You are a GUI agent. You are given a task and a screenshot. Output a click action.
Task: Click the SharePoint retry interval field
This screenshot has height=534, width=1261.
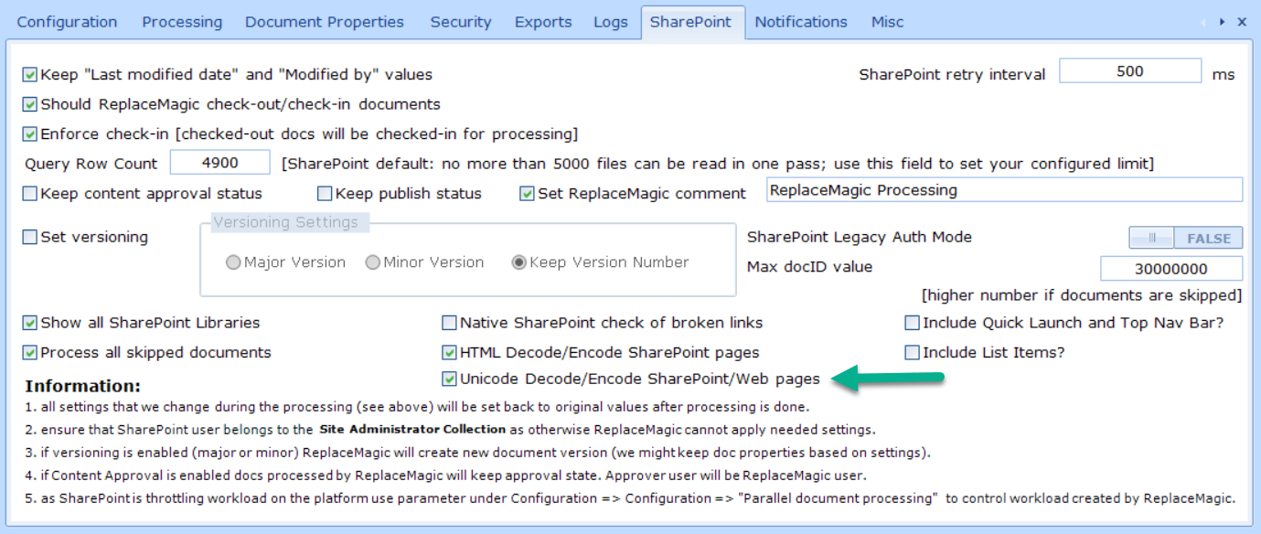(1129, 71)
